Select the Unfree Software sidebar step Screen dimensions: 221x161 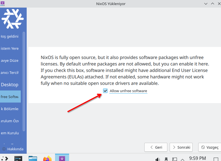click(x=10, y=97)
